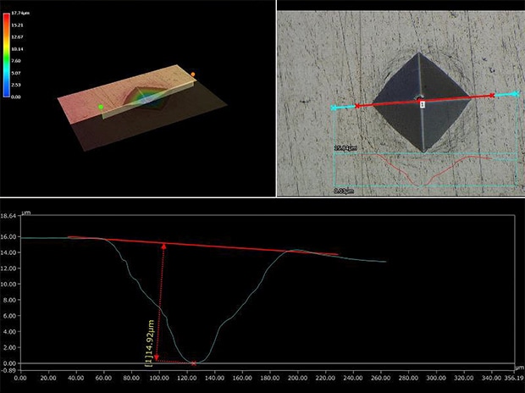Screen dimensions: 525x393
Task: Click the 356.19 x-axis maximum label
Action: 514,378
